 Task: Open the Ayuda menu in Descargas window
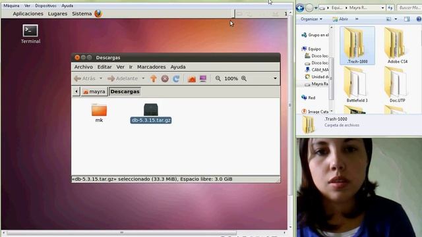point(178,67)
